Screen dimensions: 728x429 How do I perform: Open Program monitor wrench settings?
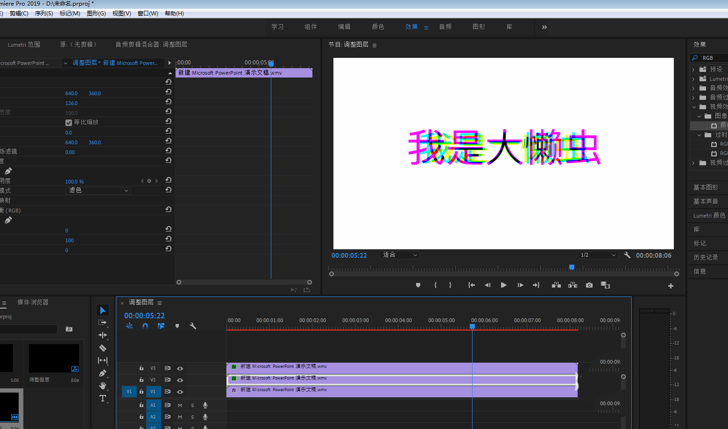click(x=627, y=255)
